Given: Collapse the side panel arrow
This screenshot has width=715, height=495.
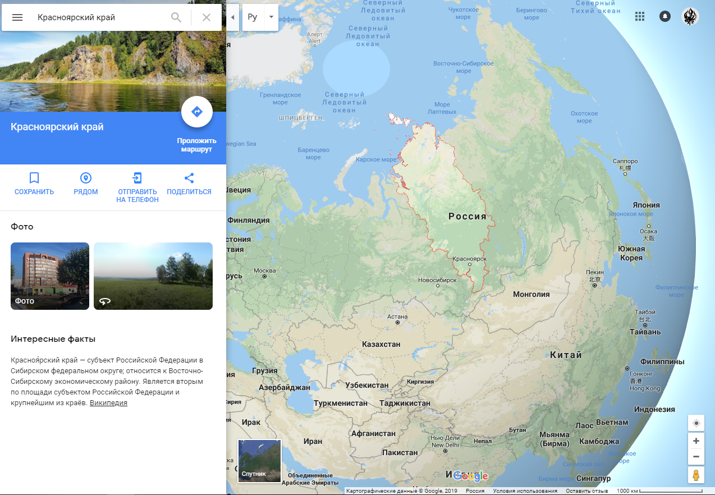Looking at the screenshot, I should [x=232, y=17].
